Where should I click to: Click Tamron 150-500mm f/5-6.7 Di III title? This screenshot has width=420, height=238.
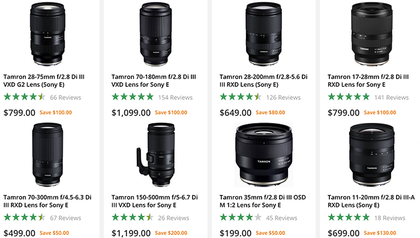coord(155,201)
